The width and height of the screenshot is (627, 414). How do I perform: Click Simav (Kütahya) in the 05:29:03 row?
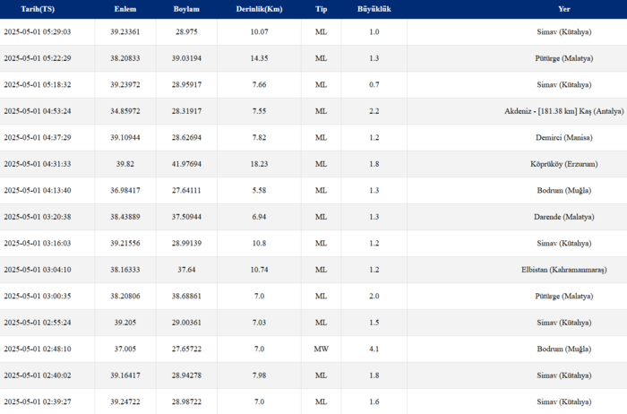pos(564,32)
